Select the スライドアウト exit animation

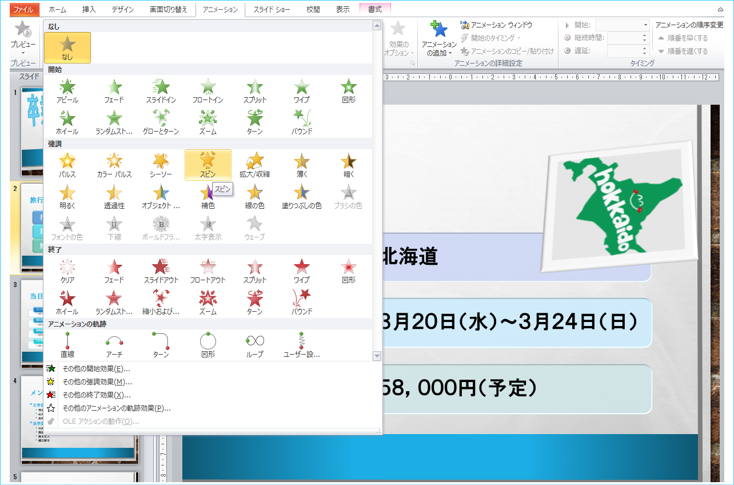pyautogui.click(x=161, y=271)
